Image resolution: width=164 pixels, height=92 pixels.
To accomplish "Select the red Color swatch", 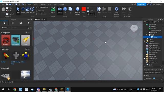I will 84,9.
